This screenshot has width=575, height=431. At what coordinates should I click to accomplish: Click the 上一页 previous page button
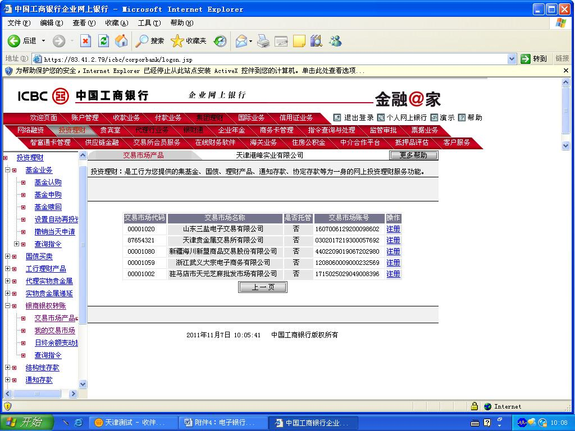pyautogui.click(x=263, y=287)
